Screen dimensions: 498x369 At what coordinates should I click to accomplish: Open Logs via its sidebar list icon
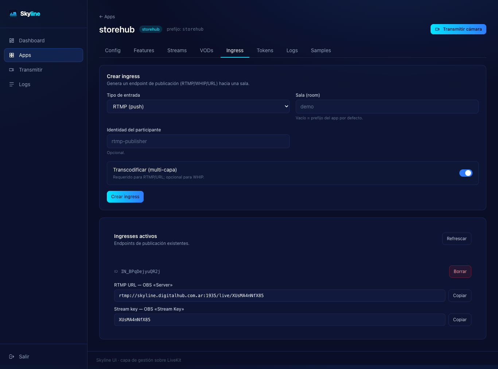12,84
